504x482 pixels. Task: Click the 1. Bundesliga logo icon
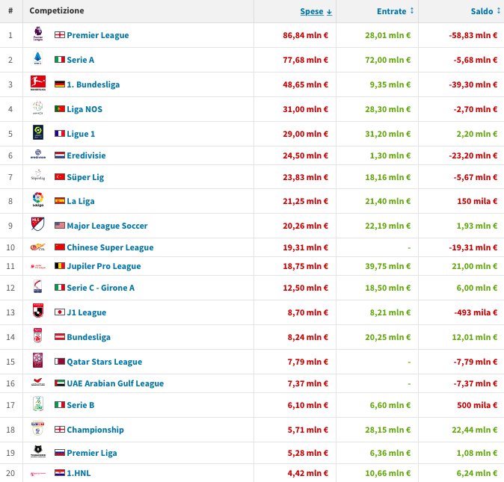click(x=38, y=84)
